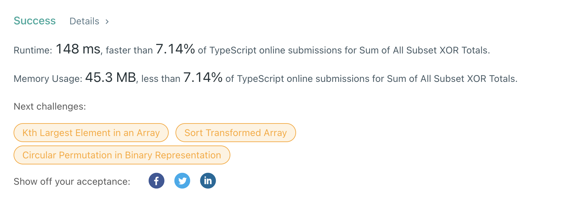Image resolution: width=561 pixels, height=203 pixels.
Task: Click the 45.3 MB memory value
Action: (110, 78)
